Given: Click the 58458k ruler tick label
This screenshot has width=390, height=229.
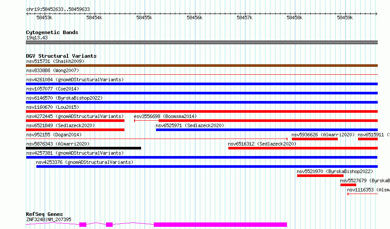Looking at the screenshot, I should (294, 17).
